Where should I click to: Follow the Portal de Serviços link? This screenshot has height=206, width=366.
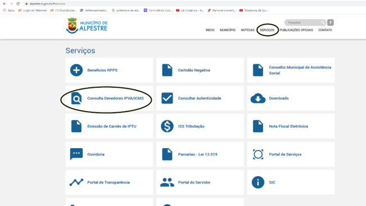pos(285,154)
